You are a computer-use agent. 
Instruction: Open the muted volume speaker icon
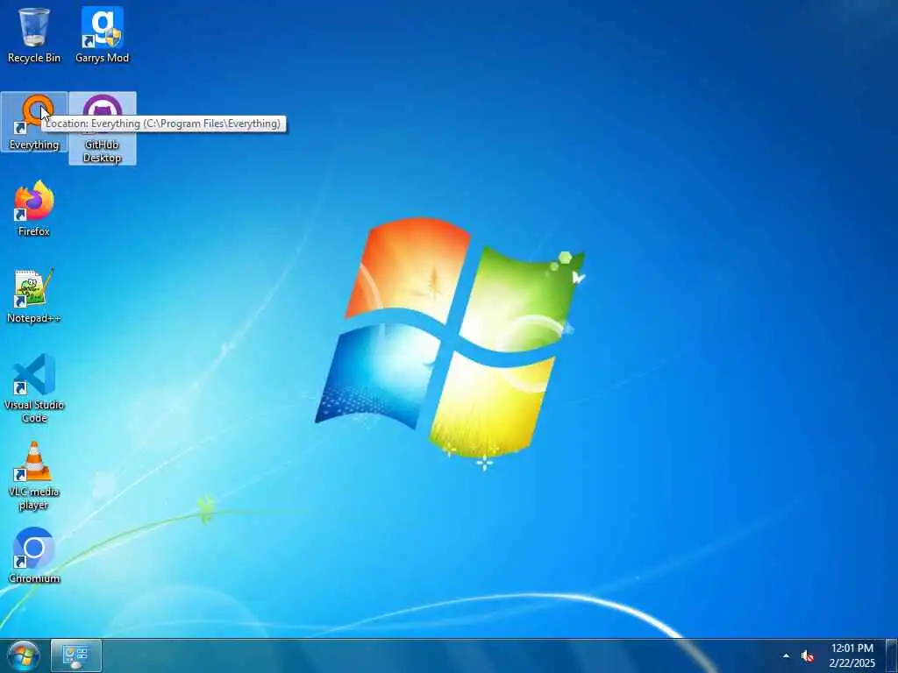coord(808,655)
